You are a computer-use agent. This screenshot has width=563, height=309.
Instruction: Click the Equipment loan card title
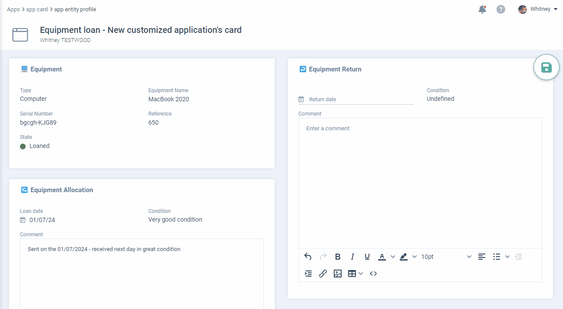tap(141, 30)
